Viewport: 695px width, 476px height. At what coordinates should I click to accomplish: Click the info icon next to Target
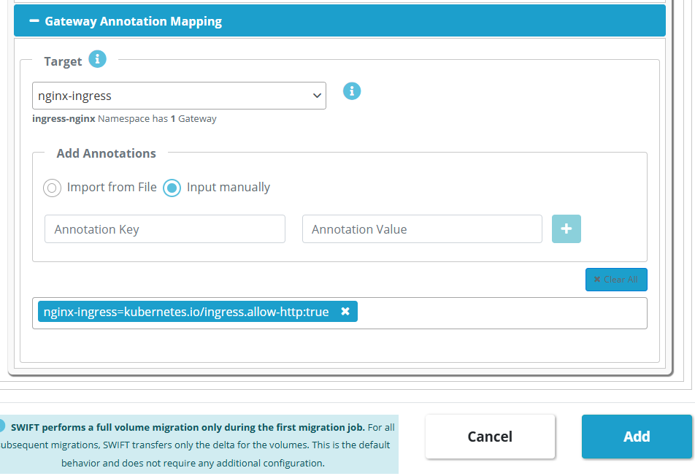tap(98, 59)
